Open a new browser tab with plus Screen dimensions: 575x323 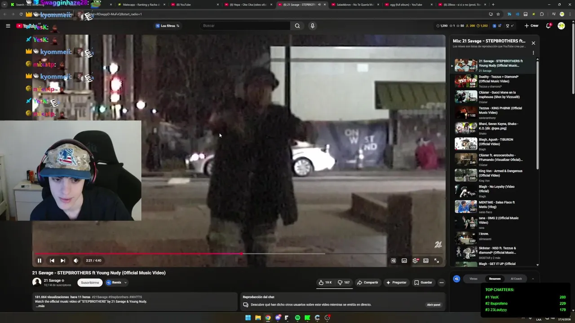(493, 4)
